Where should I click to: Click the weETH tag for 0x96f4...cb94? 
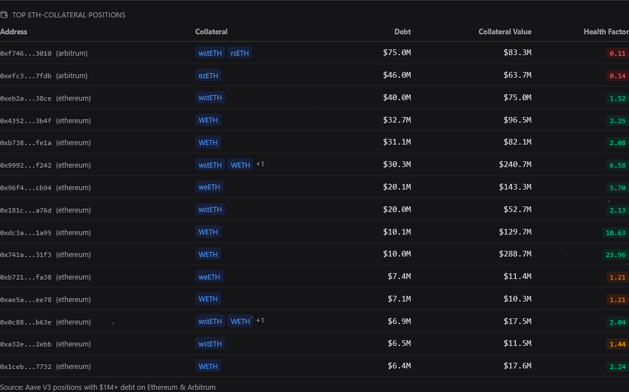(x=209, y=187)
